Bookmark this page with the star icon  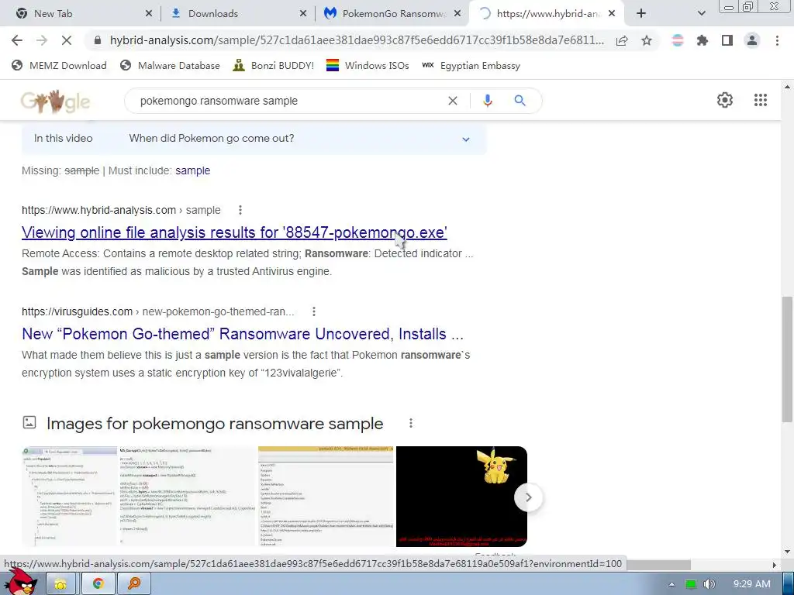(647, 40)
